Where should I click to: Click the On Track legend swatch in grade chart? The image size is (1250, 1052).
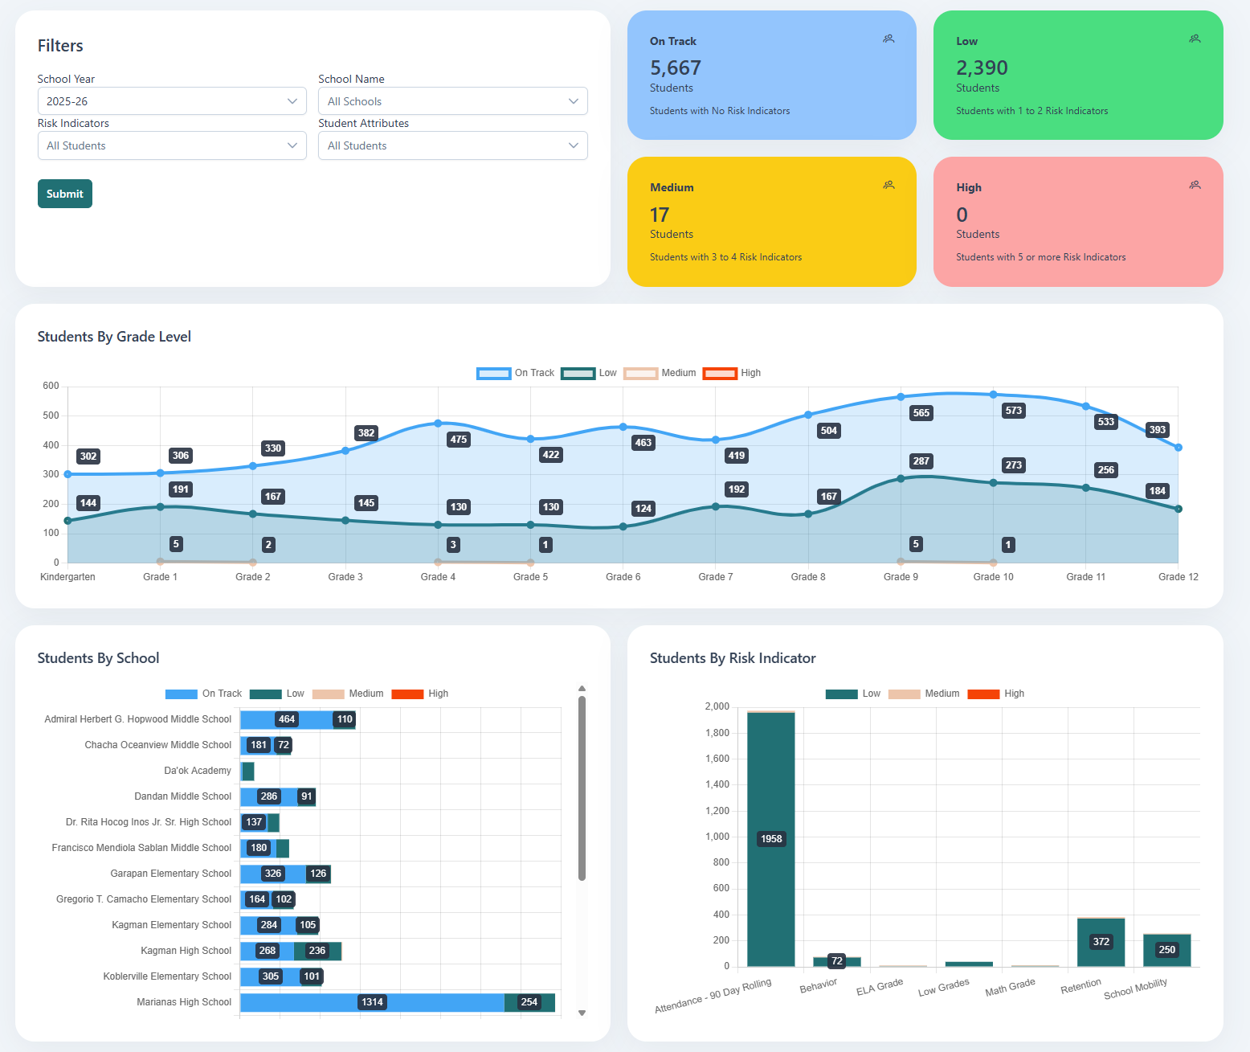click(x=493, y=373)
